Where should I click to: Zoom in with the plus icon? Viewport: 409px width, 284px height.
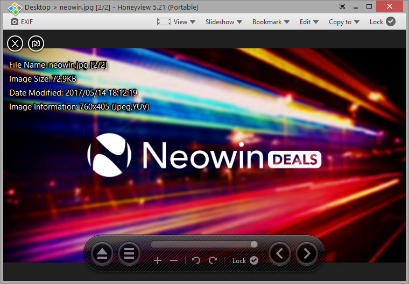tap(158, 260)
